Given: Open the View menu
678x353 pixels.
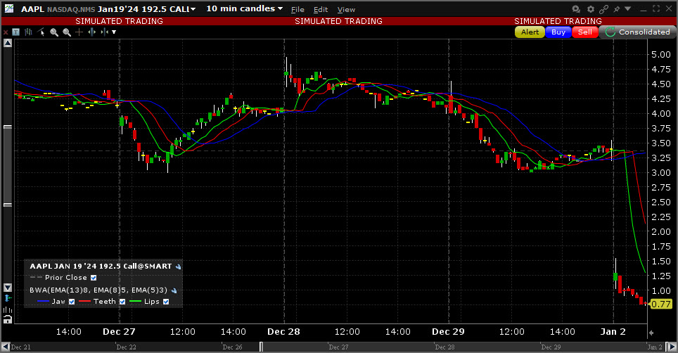Looking at the screenshot, I should point(346,10).
